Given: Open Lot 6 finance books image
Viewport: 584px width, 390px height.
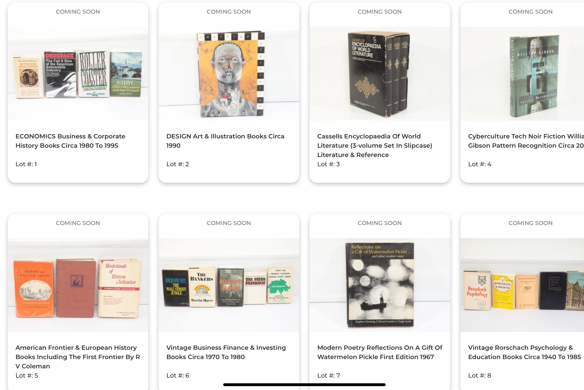Looking at the screenshot, I should 229,285.
